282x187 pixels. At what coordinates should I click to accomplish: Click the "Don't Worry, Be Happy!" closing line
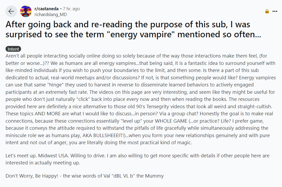(32, 176)
